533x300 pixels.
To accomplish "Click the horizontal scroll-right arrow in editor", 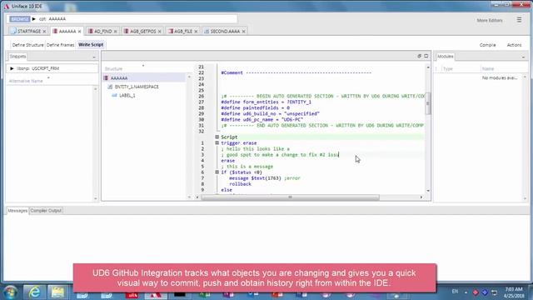I will coord(421,197).
